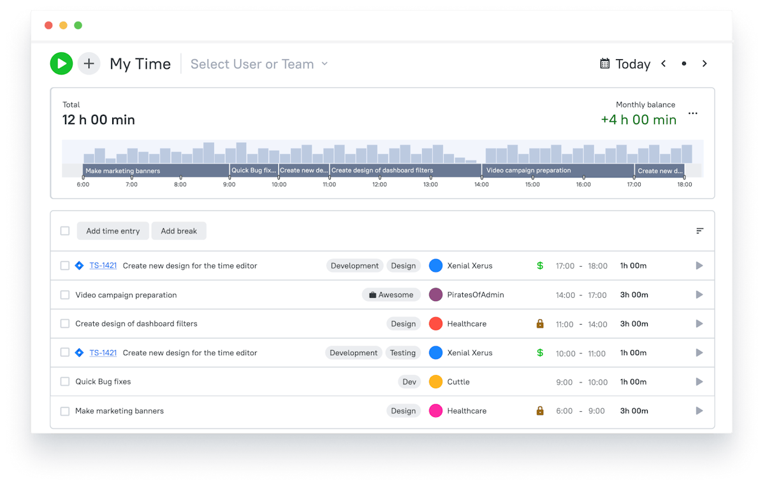Click the 12 h 00 min total
The image size is (765, 485).
(99, 120)
